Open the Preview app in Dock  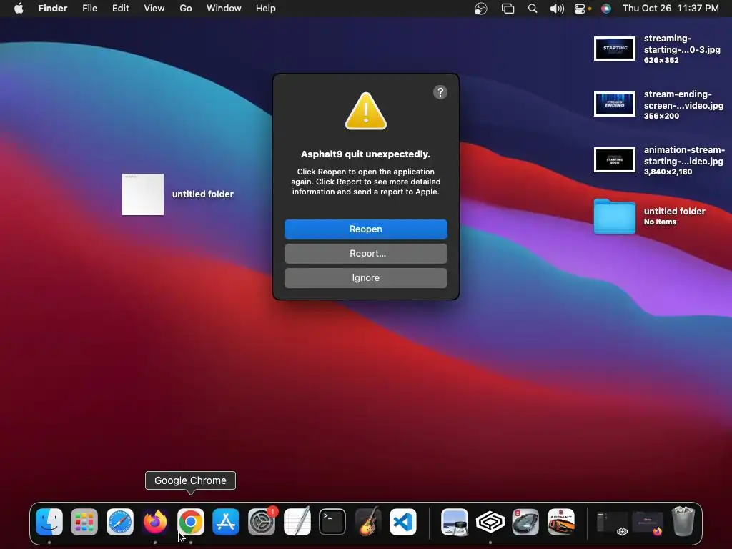(455, 522)
